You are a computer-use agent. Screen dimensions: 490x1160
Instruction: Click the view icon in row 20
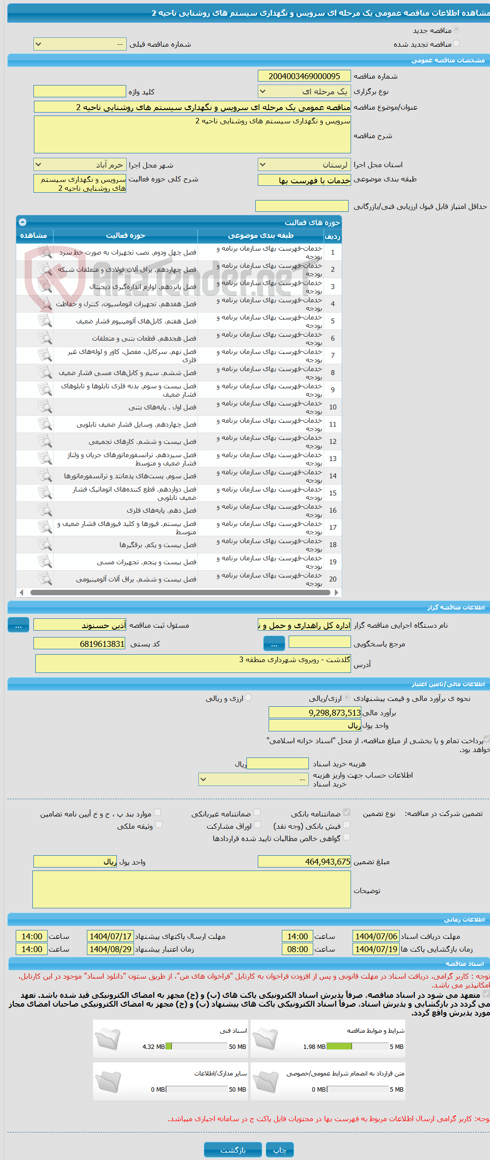coord(45,579)
